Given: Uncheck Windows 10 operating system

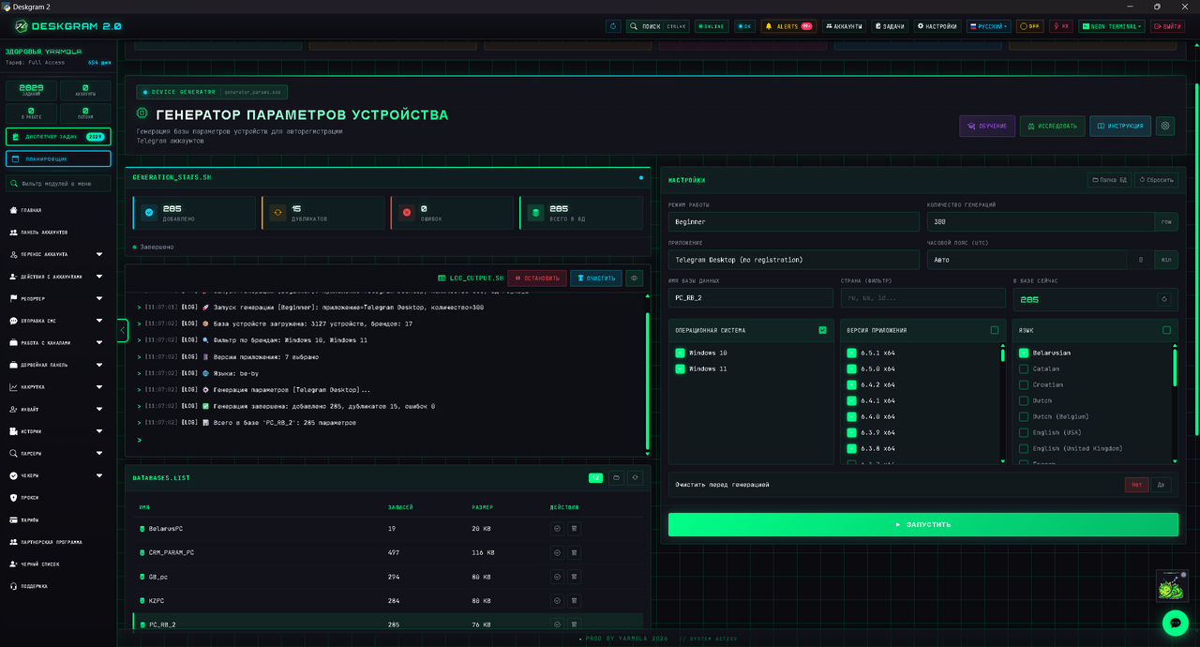Looking at the screenshot, I should pos(680,353).
